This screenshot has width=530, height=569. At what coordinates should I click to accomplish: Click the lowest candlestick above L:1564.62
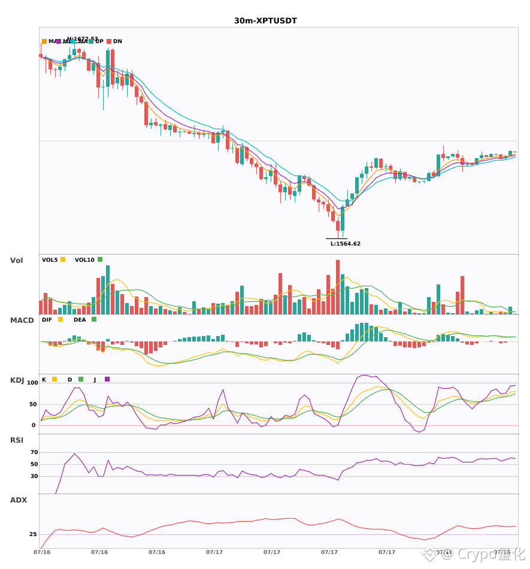click(x=338, y=226)
